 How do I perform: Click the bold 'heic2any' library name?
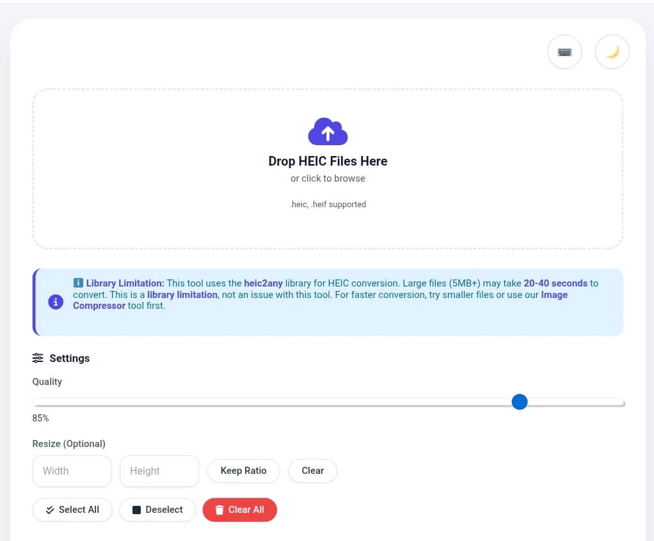coord(263,283)
